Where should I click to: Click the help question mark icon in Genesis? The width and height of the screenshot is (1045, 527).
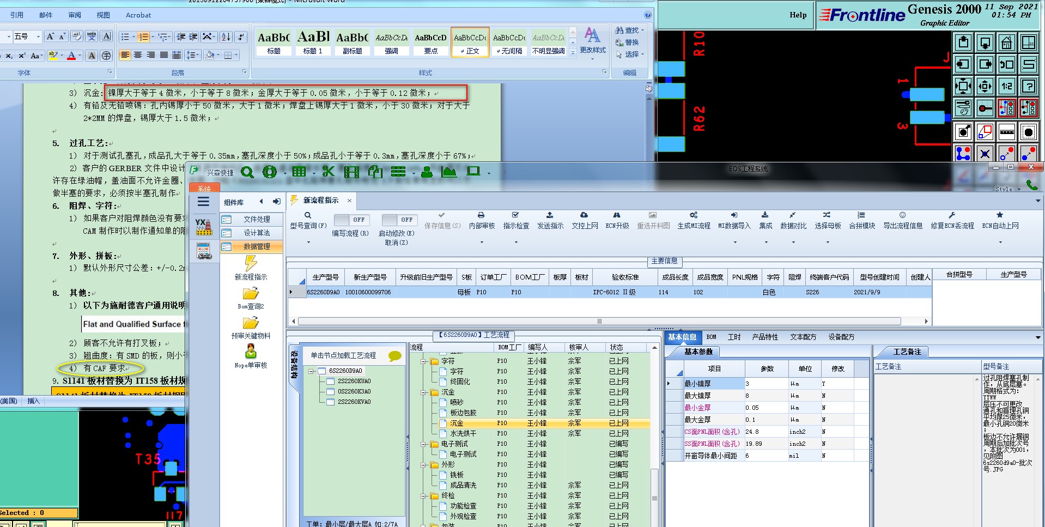[1029, 86]
